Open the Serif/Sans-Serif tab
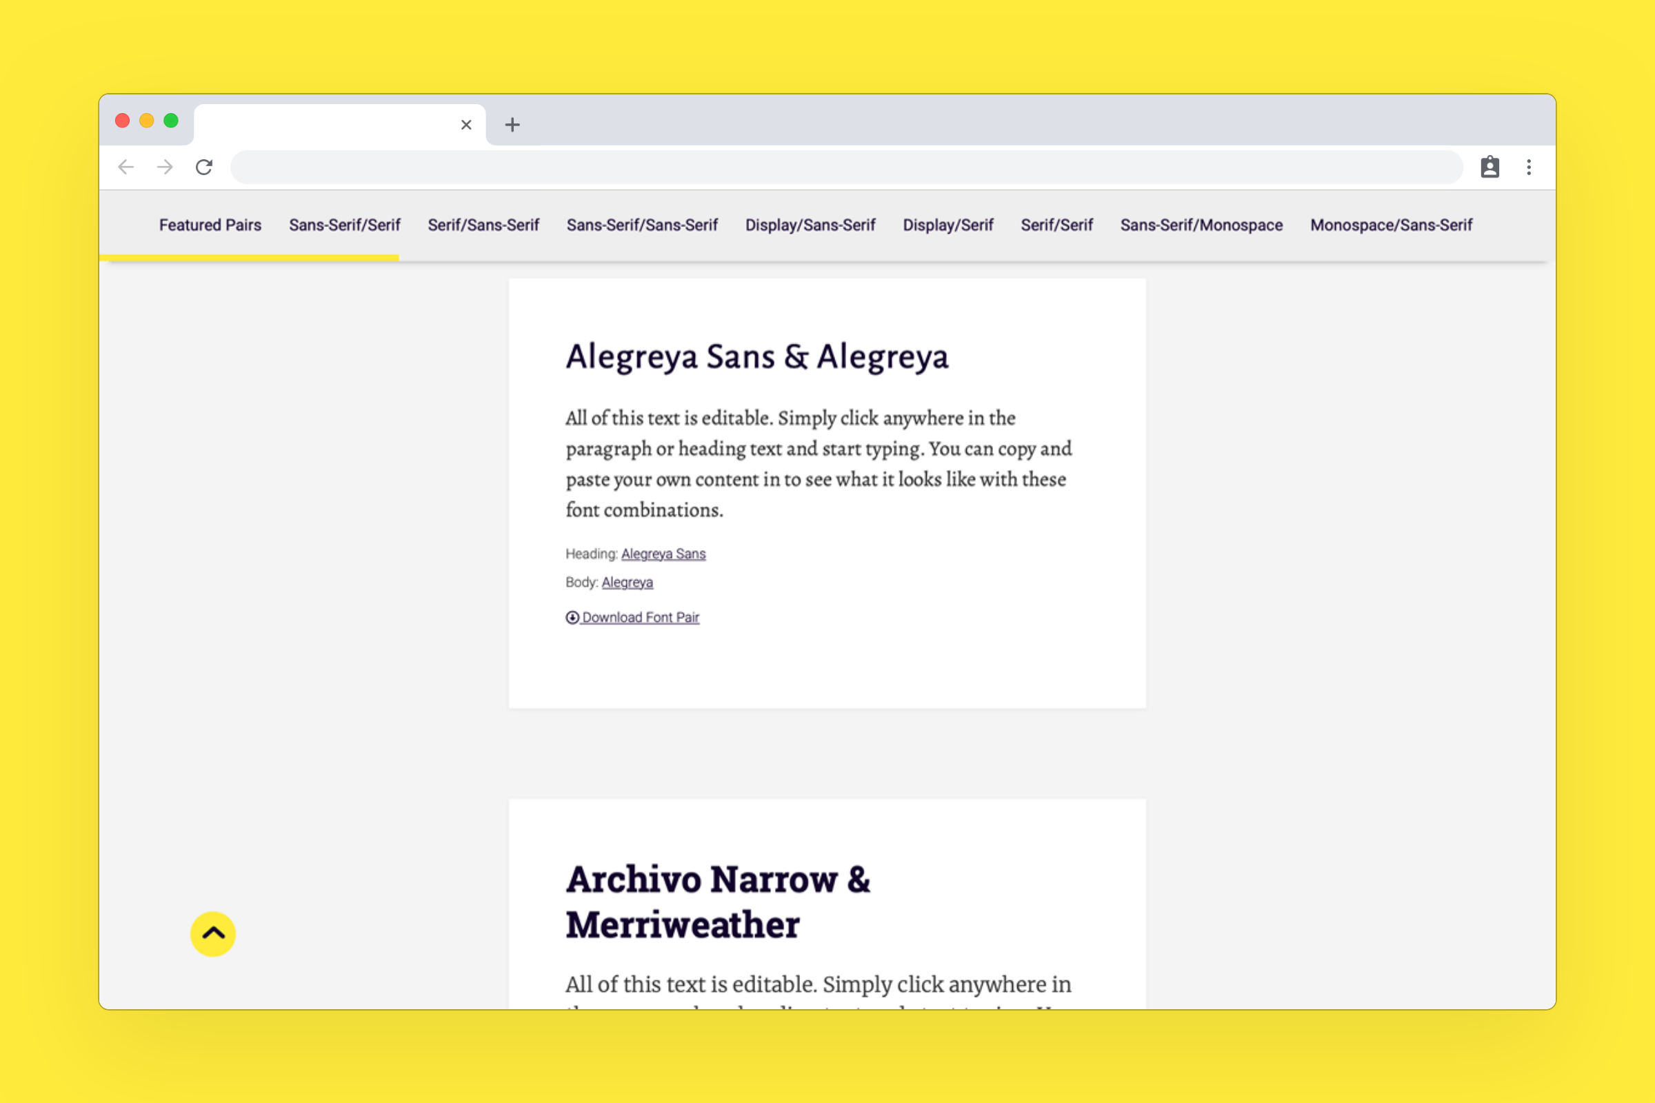This screenshot has width=1655, height=1103. click(483, 225)
